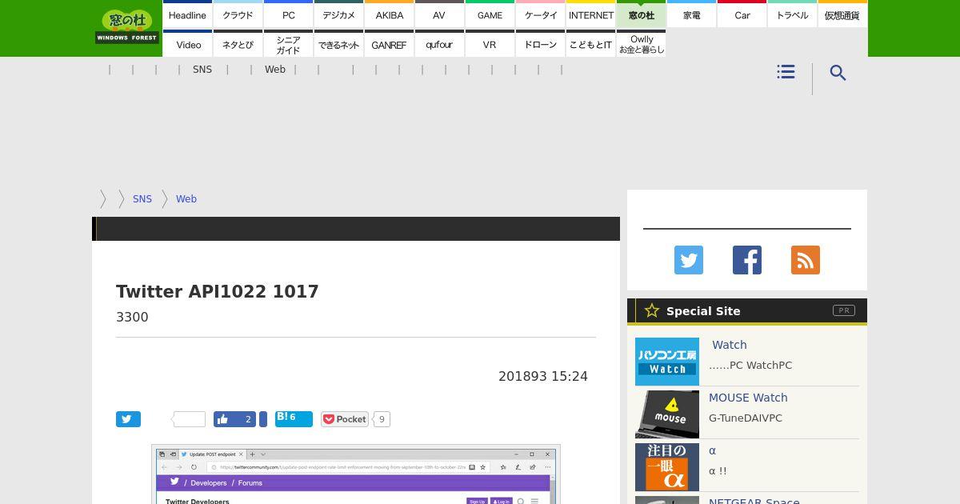Image resolution: width=960 pixels, height=504 pixels.
Task: Go to the Owlly お金と暮らし tab
Action: [641, 45]
